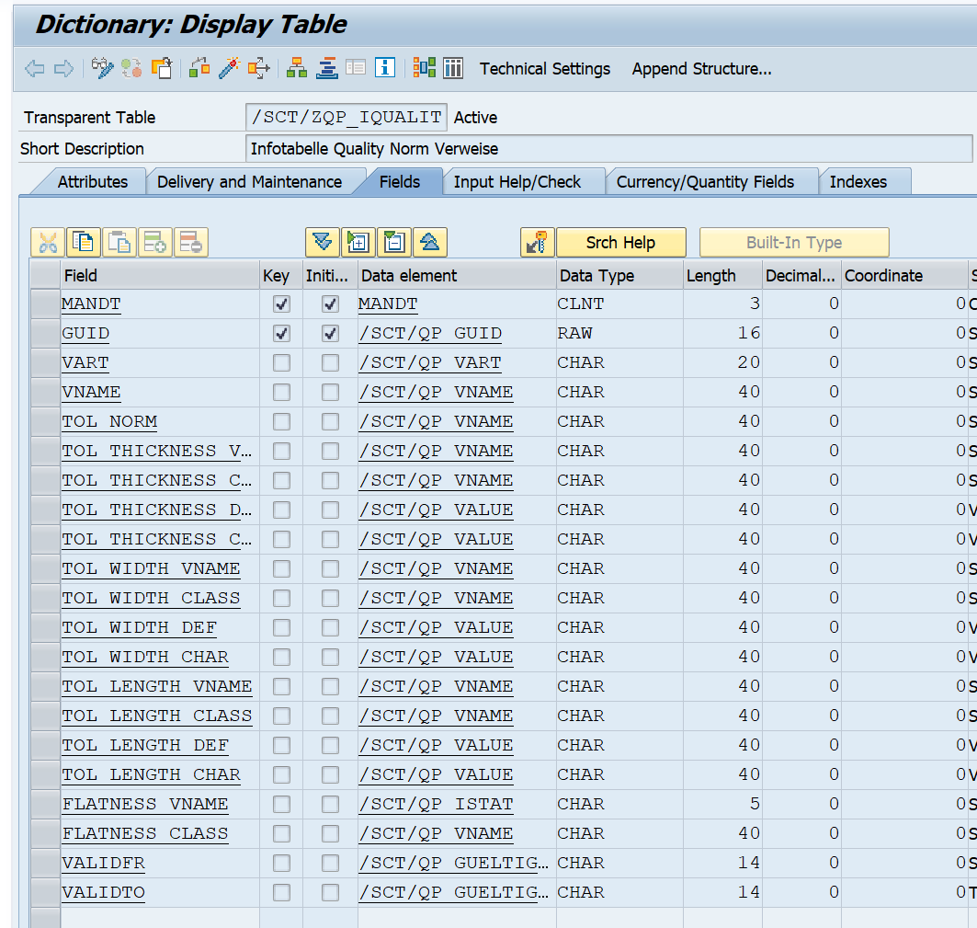Click the Technical Settings button

[x=545, y=69]
